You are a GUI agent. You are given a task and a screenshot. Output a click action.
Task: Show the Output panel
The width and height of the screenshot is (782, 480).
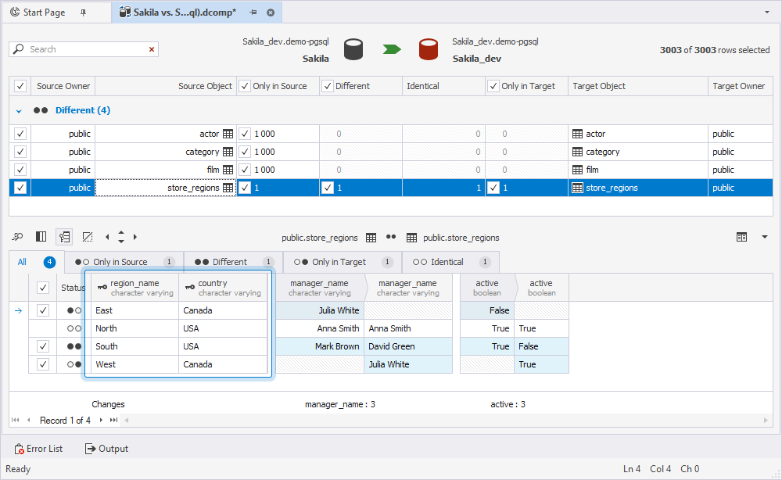pos(106,449)
